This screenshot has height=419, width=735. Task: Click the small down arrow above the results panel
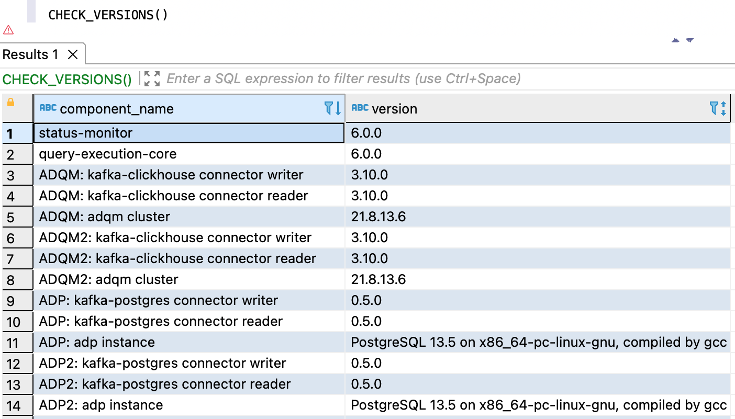[x=689, y=40]
